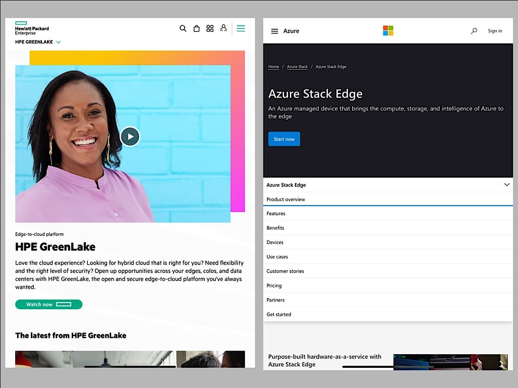Click the Microsoft logo
Image resolution: width=518 pixels, height=388 pixels.
tap(388, 30)
